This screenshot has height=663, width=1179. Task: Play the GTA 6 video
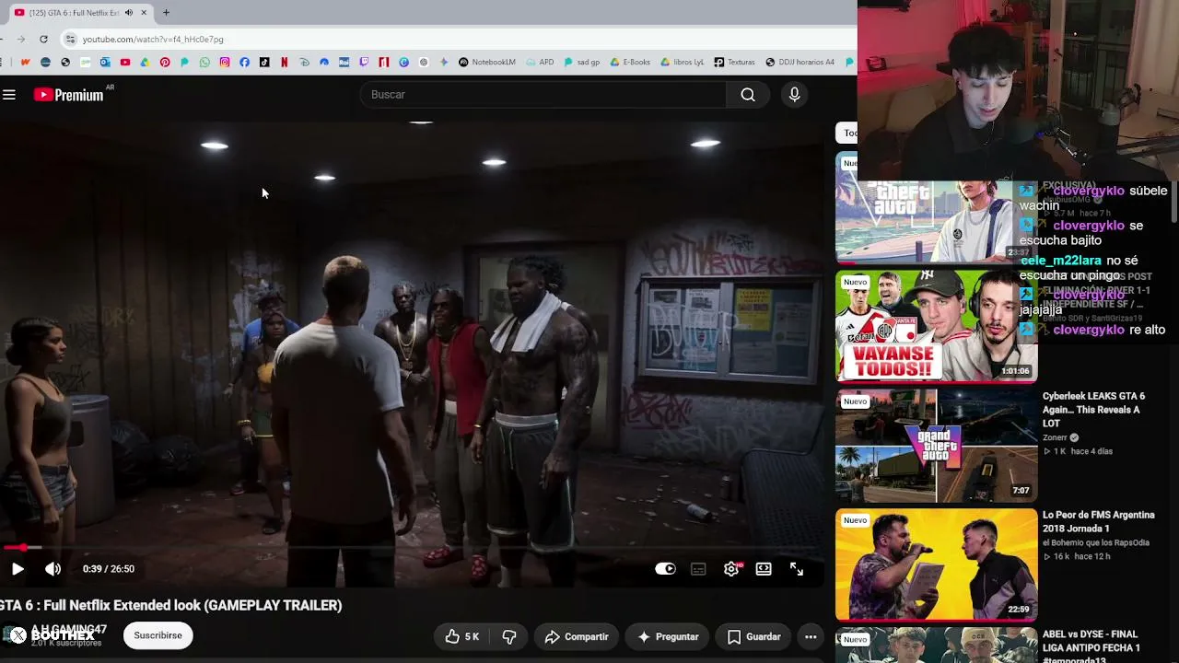click(18, 569)
